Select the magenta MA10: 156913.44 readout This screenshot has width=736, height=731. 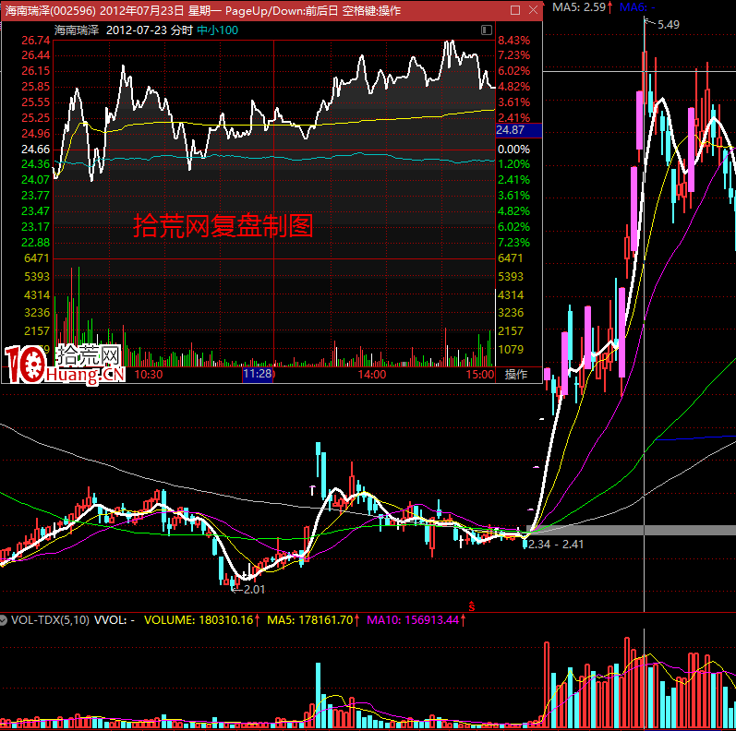point(416,620)
